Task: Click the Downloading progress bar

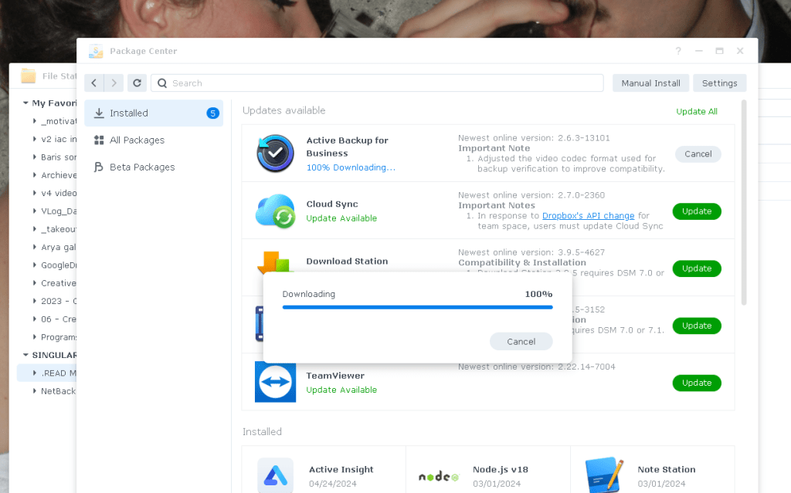Action: pyautogui.click(x=417, y=307)
